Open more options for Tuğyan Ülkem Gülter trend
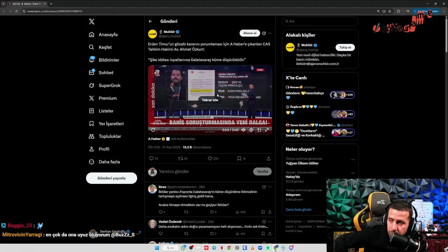 click(x=353, y=160)
